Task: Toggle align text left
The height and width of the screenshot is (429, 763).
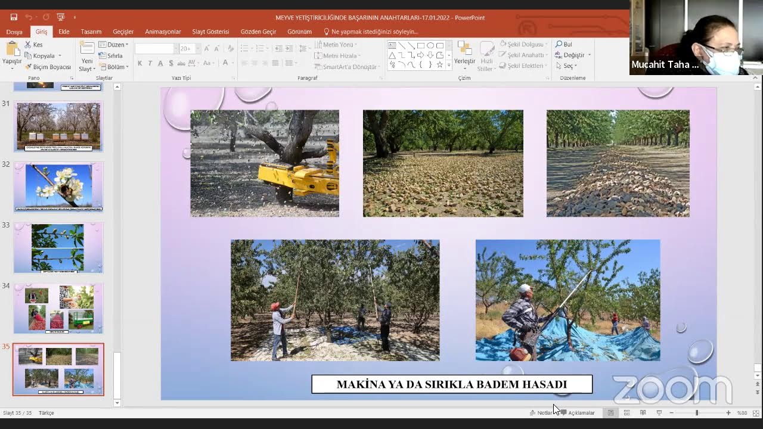Action: pyautogui.click(x=244, y=63)
